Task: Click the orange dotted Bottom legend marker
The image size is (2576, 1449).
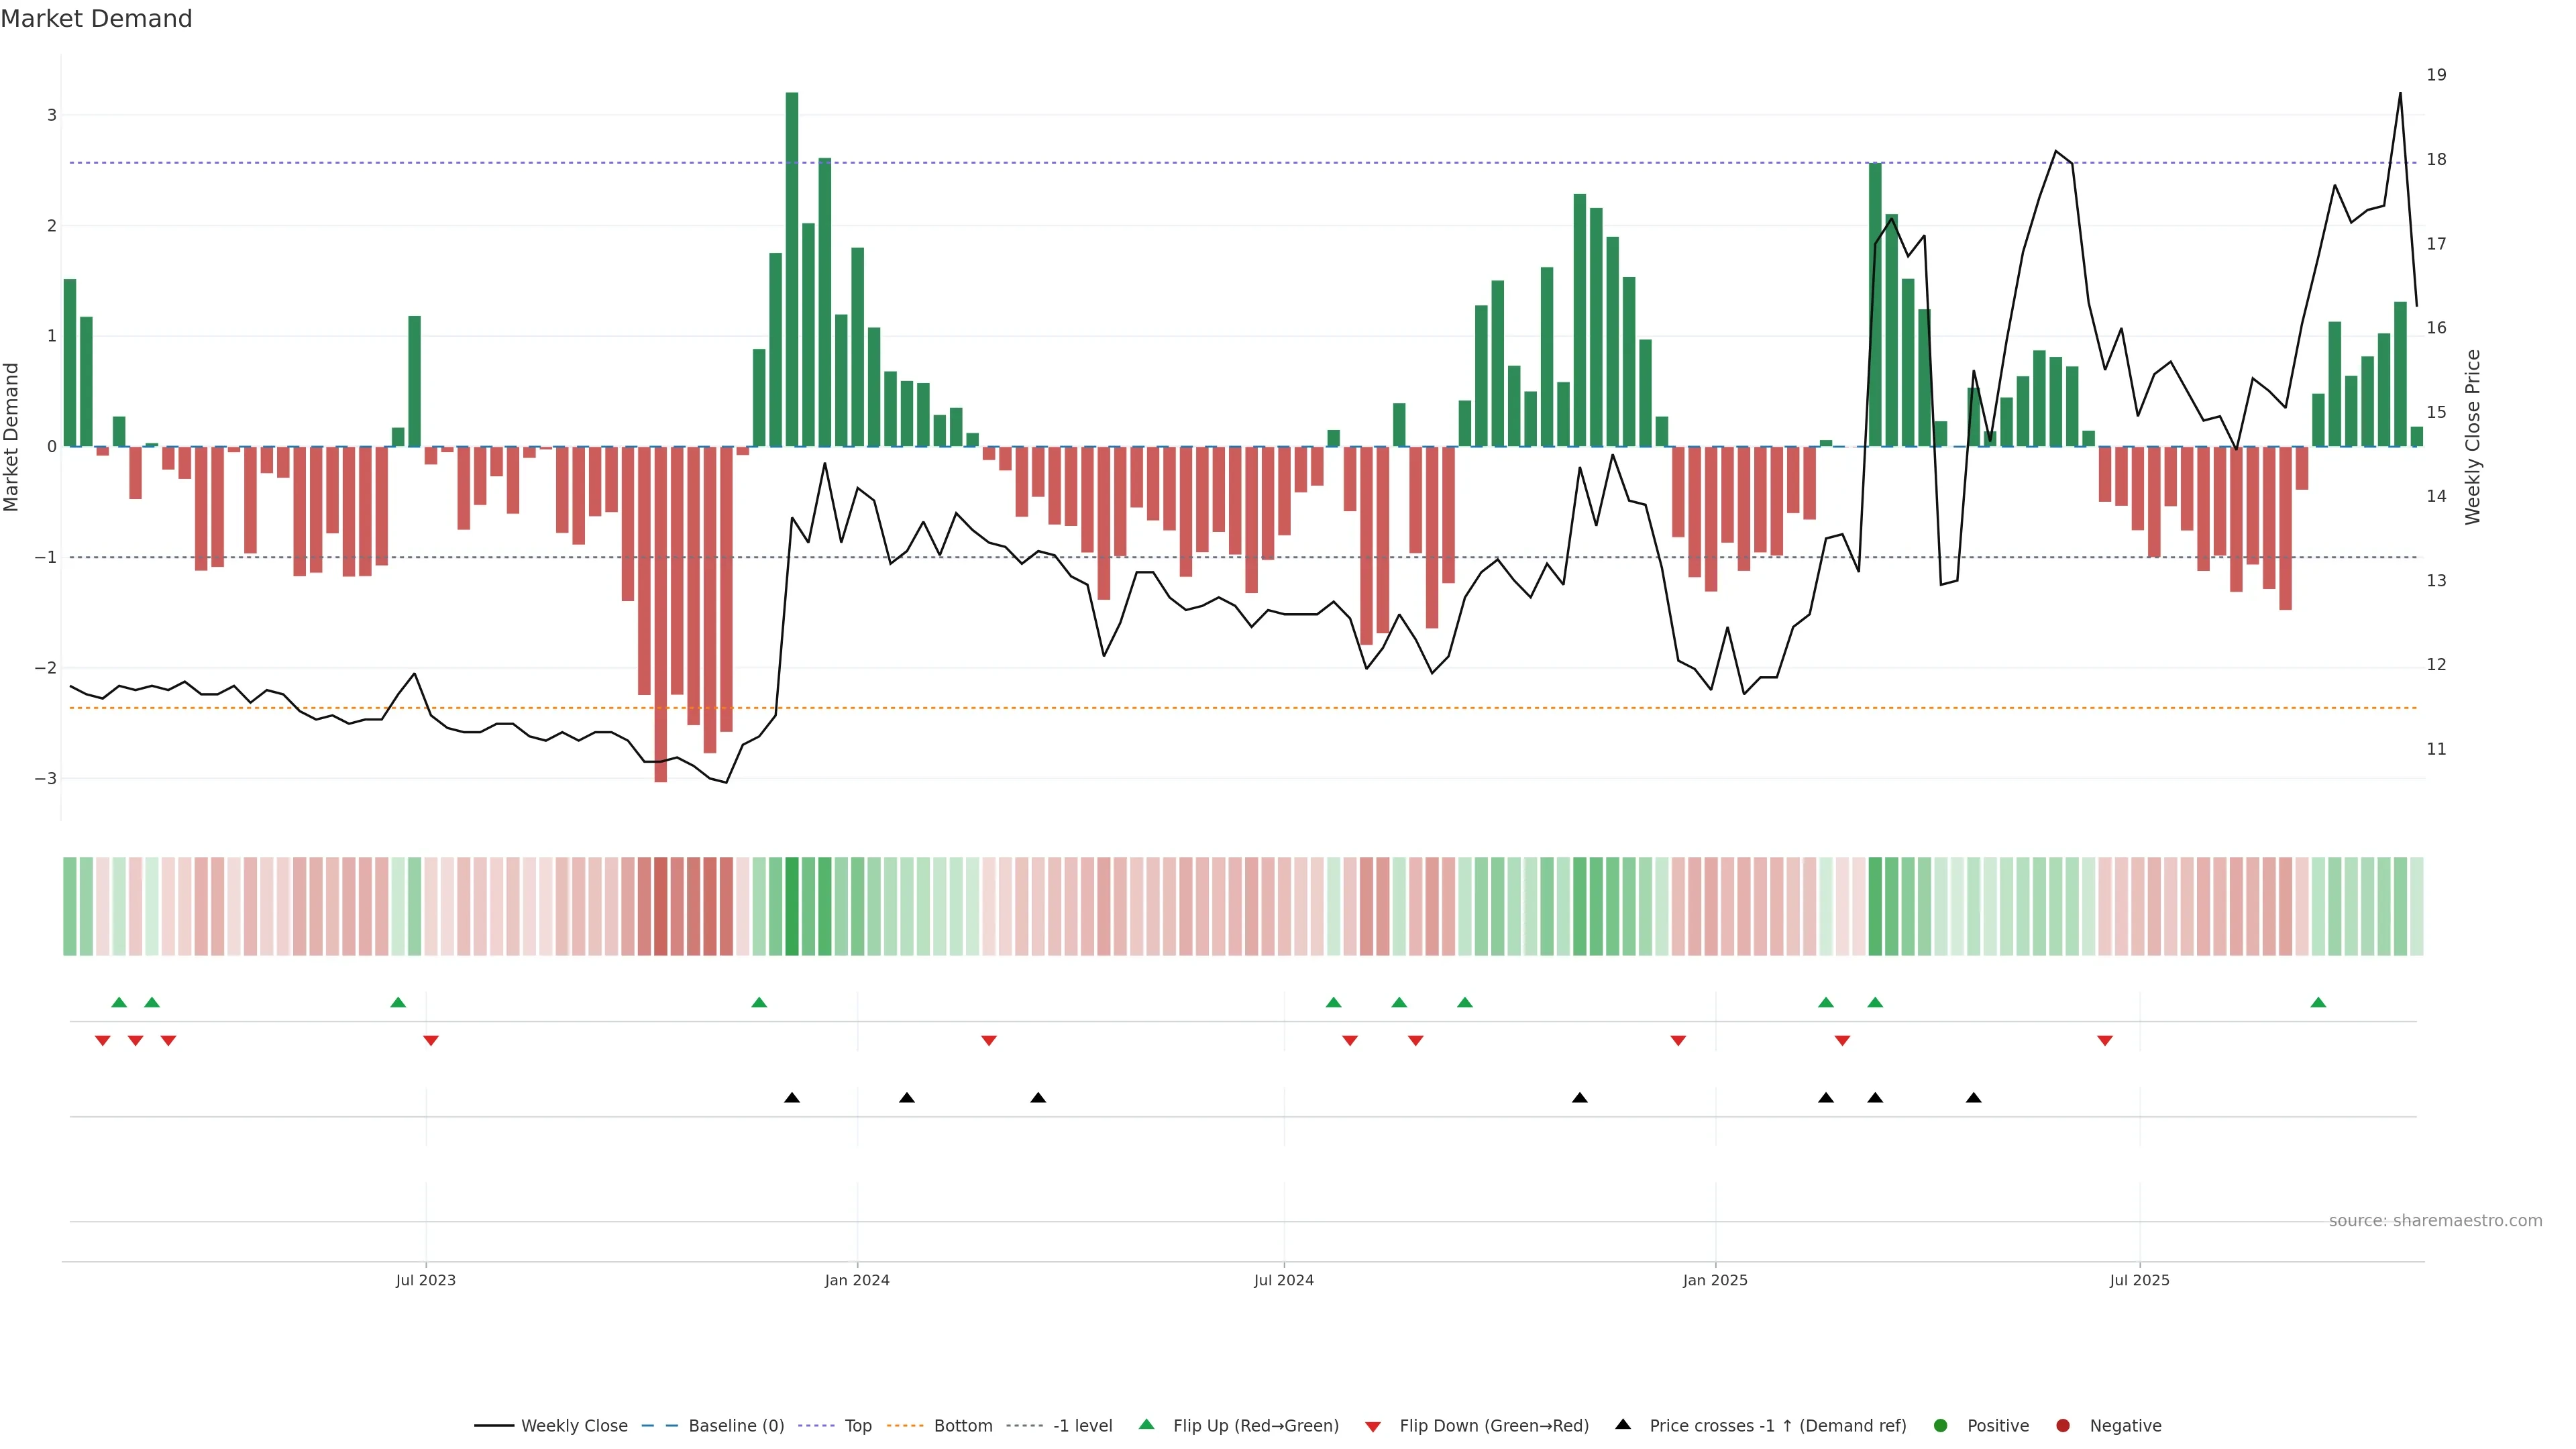Action: (x=905, y=1425)
